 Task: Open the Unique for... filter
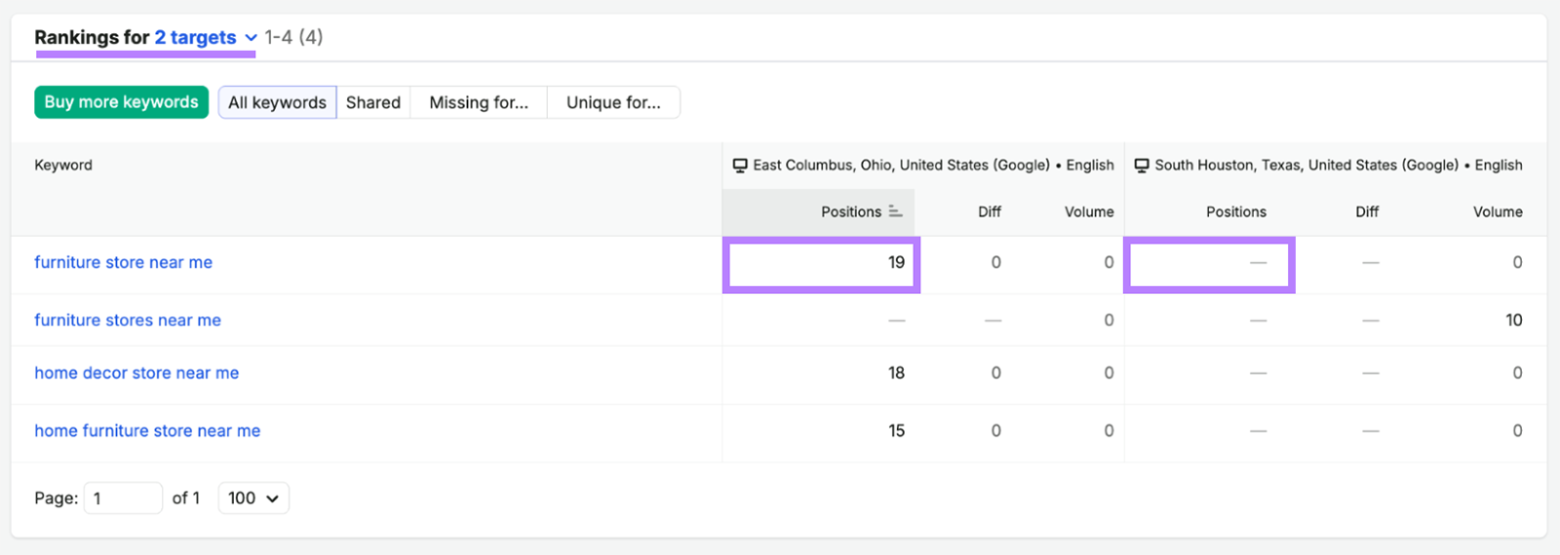(x=613, y=102)
